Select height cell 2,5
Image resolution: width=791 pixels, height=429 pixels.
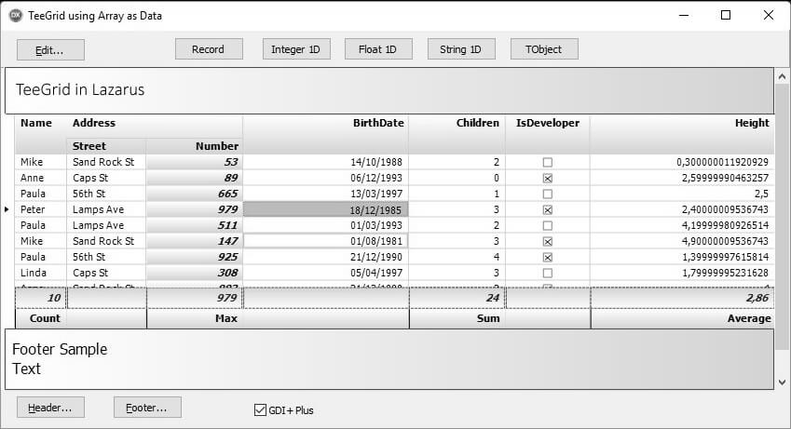coord(682,194)
